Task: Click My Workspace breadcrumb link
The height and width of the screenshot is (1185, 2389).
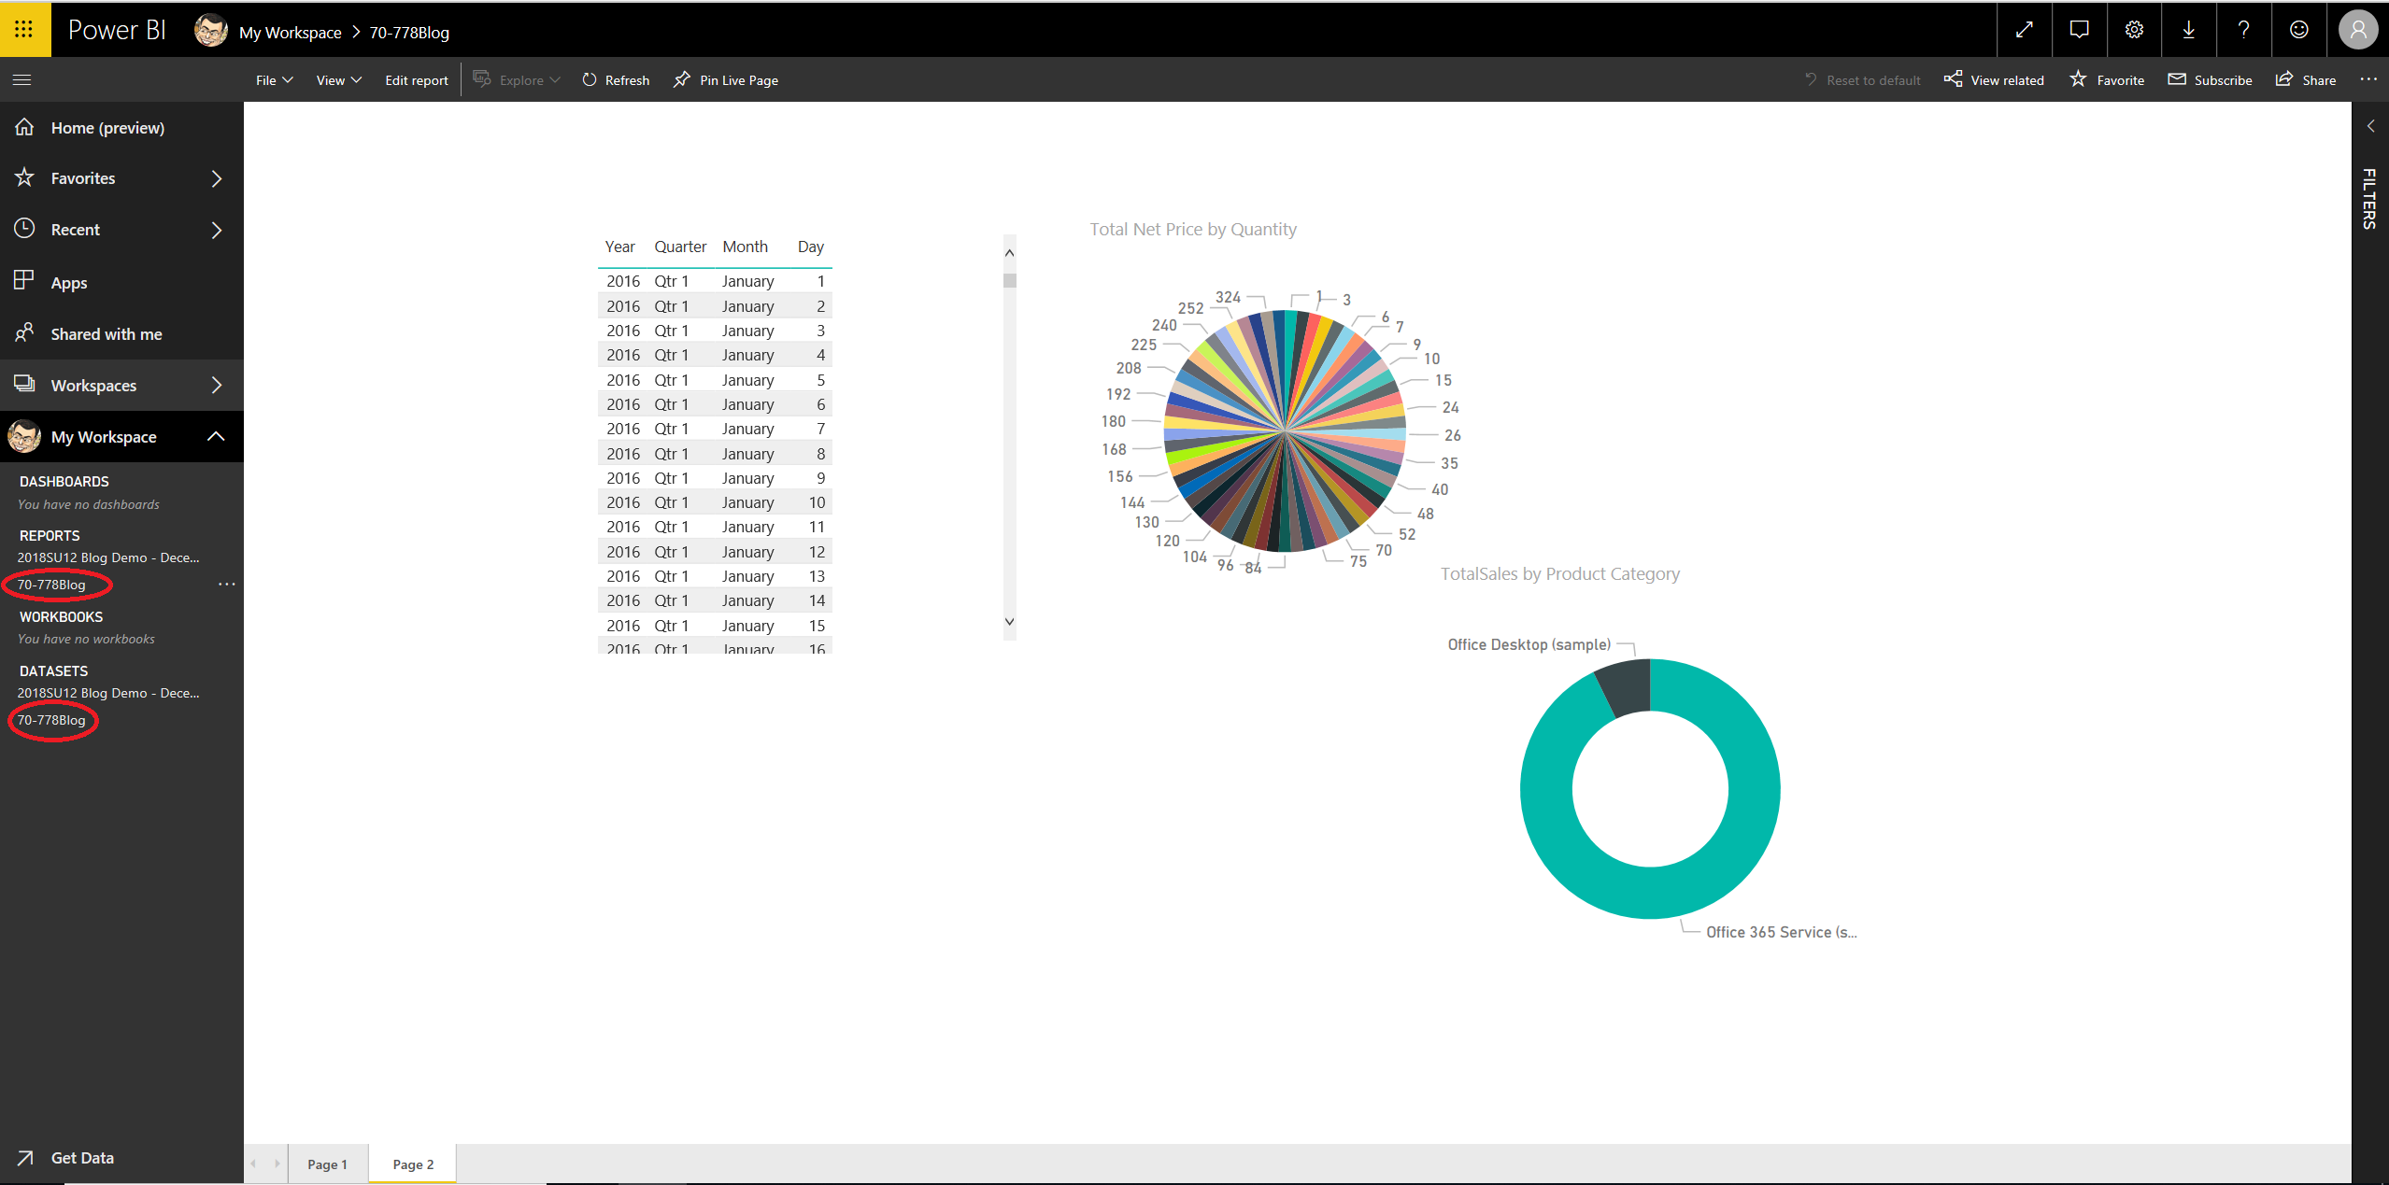Action: [x=291, y=33]
